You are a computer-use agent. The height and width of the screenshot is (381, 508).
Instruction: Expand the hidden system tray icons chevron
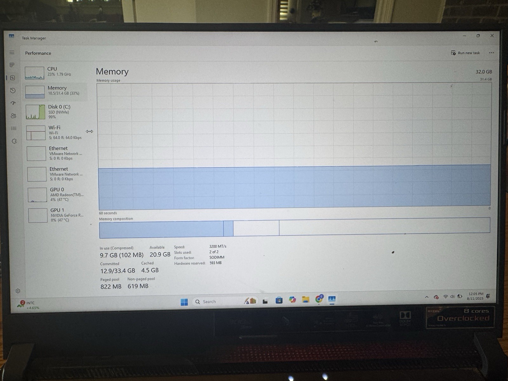point(427,297)
